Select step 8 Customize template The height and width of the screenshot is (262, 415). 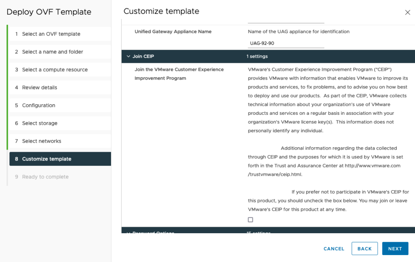click(x=47, y=159)
